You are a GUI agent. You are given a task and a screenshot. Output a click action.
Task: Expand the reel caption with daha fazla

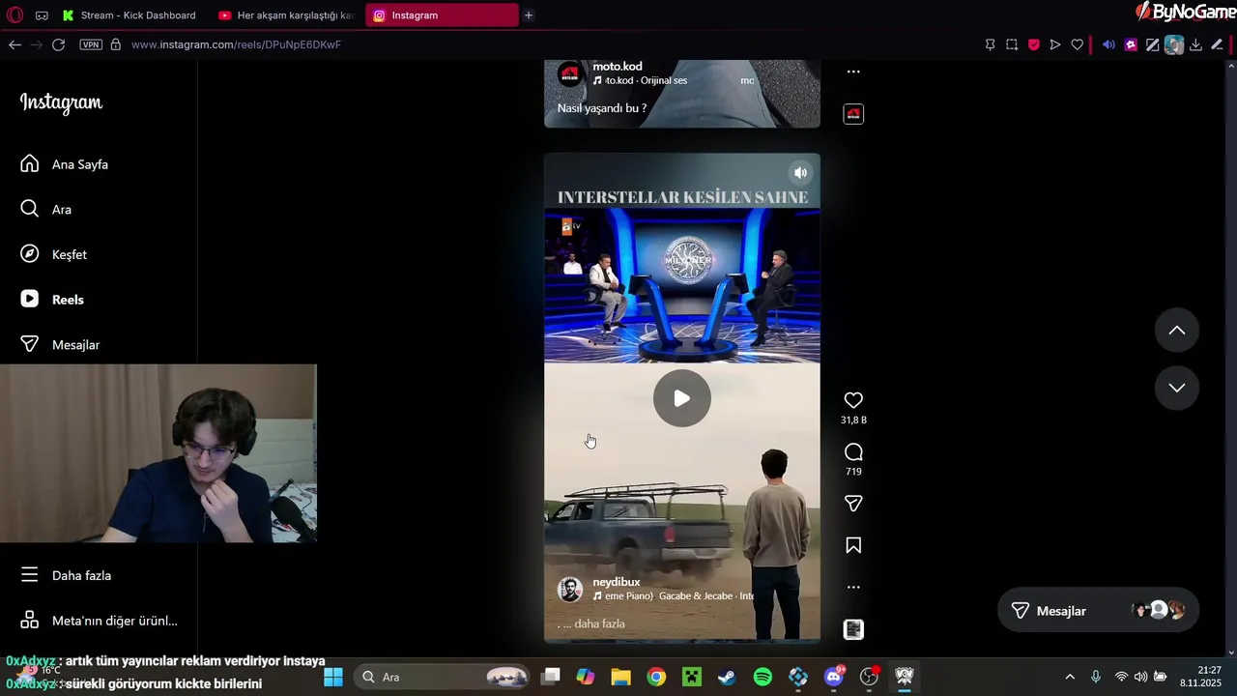599,623
